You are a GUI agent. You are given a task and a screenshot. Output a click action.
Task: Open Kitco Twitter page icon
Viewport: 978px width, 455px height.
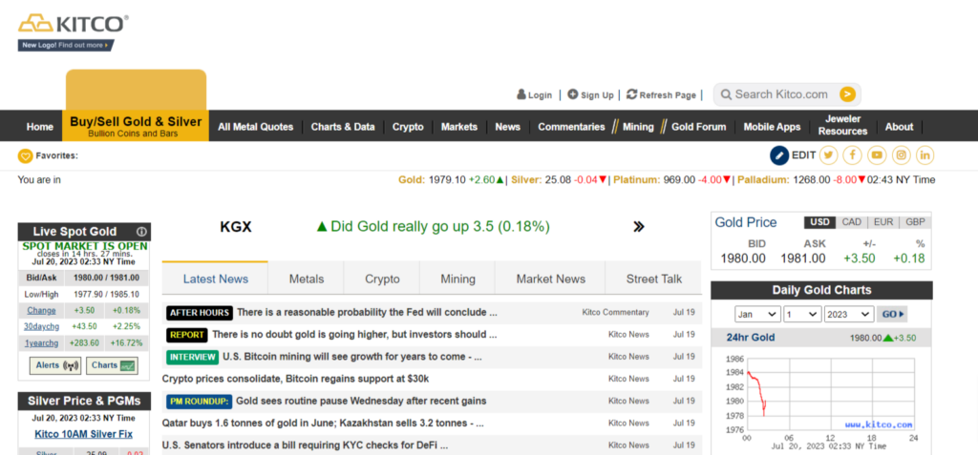[828, 155]
